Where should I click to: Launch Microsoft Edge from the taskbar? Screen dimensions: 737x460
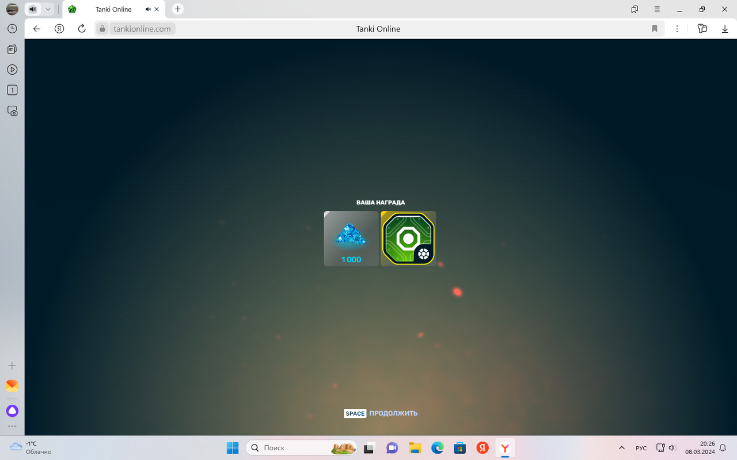coord(437,447)
